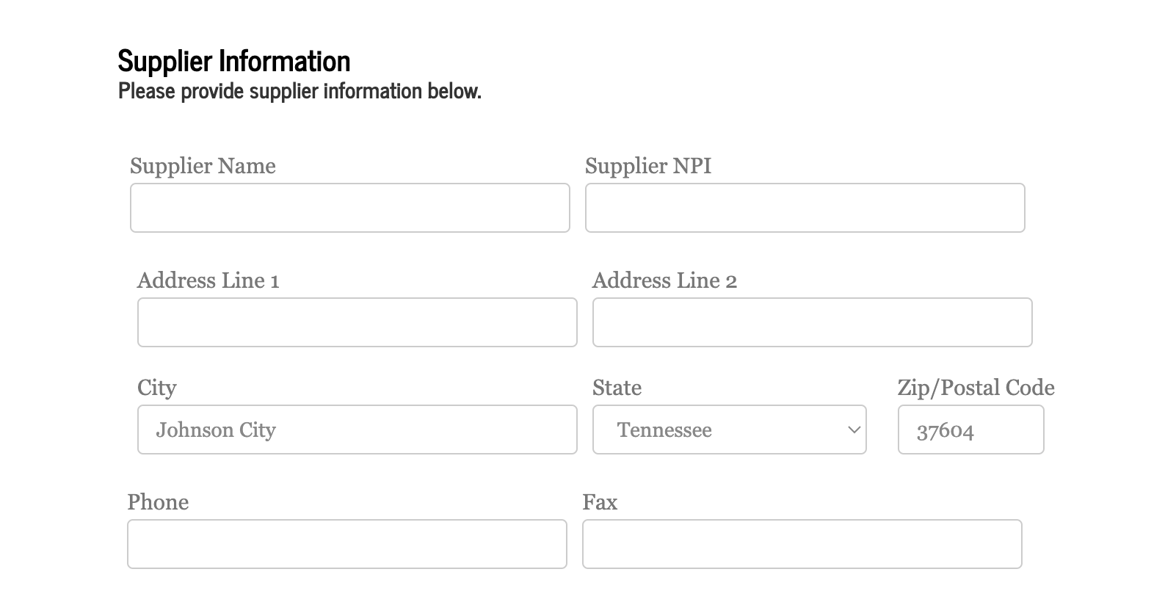Click the Supplier Name input field
Viewport: 1176px width, 605px height.
(349, 208)
